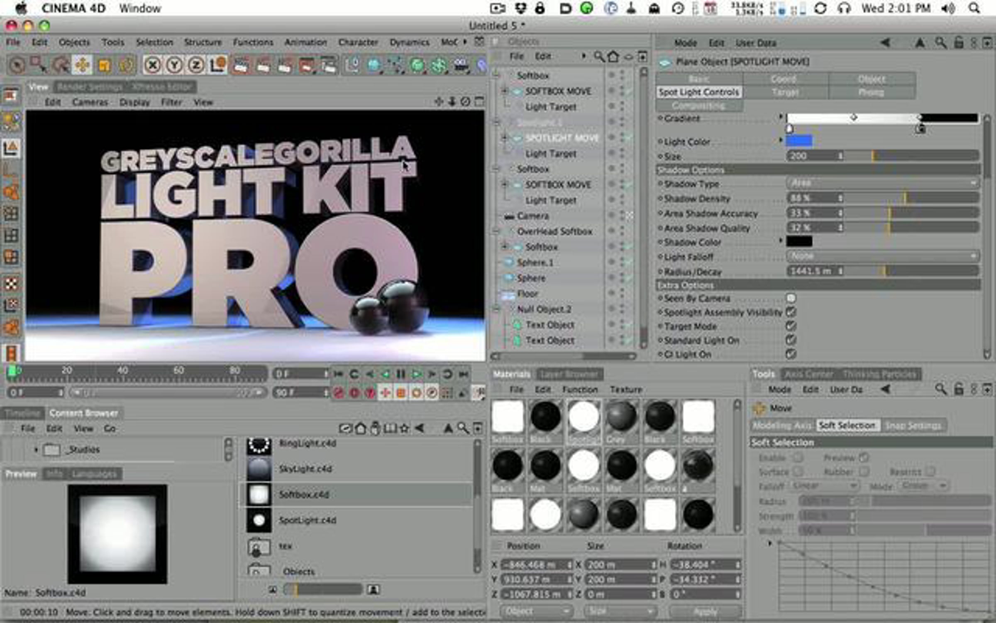The image size is (996, 623).
Task: Click the lock icon in the Attributes manager
Action: 958,42
